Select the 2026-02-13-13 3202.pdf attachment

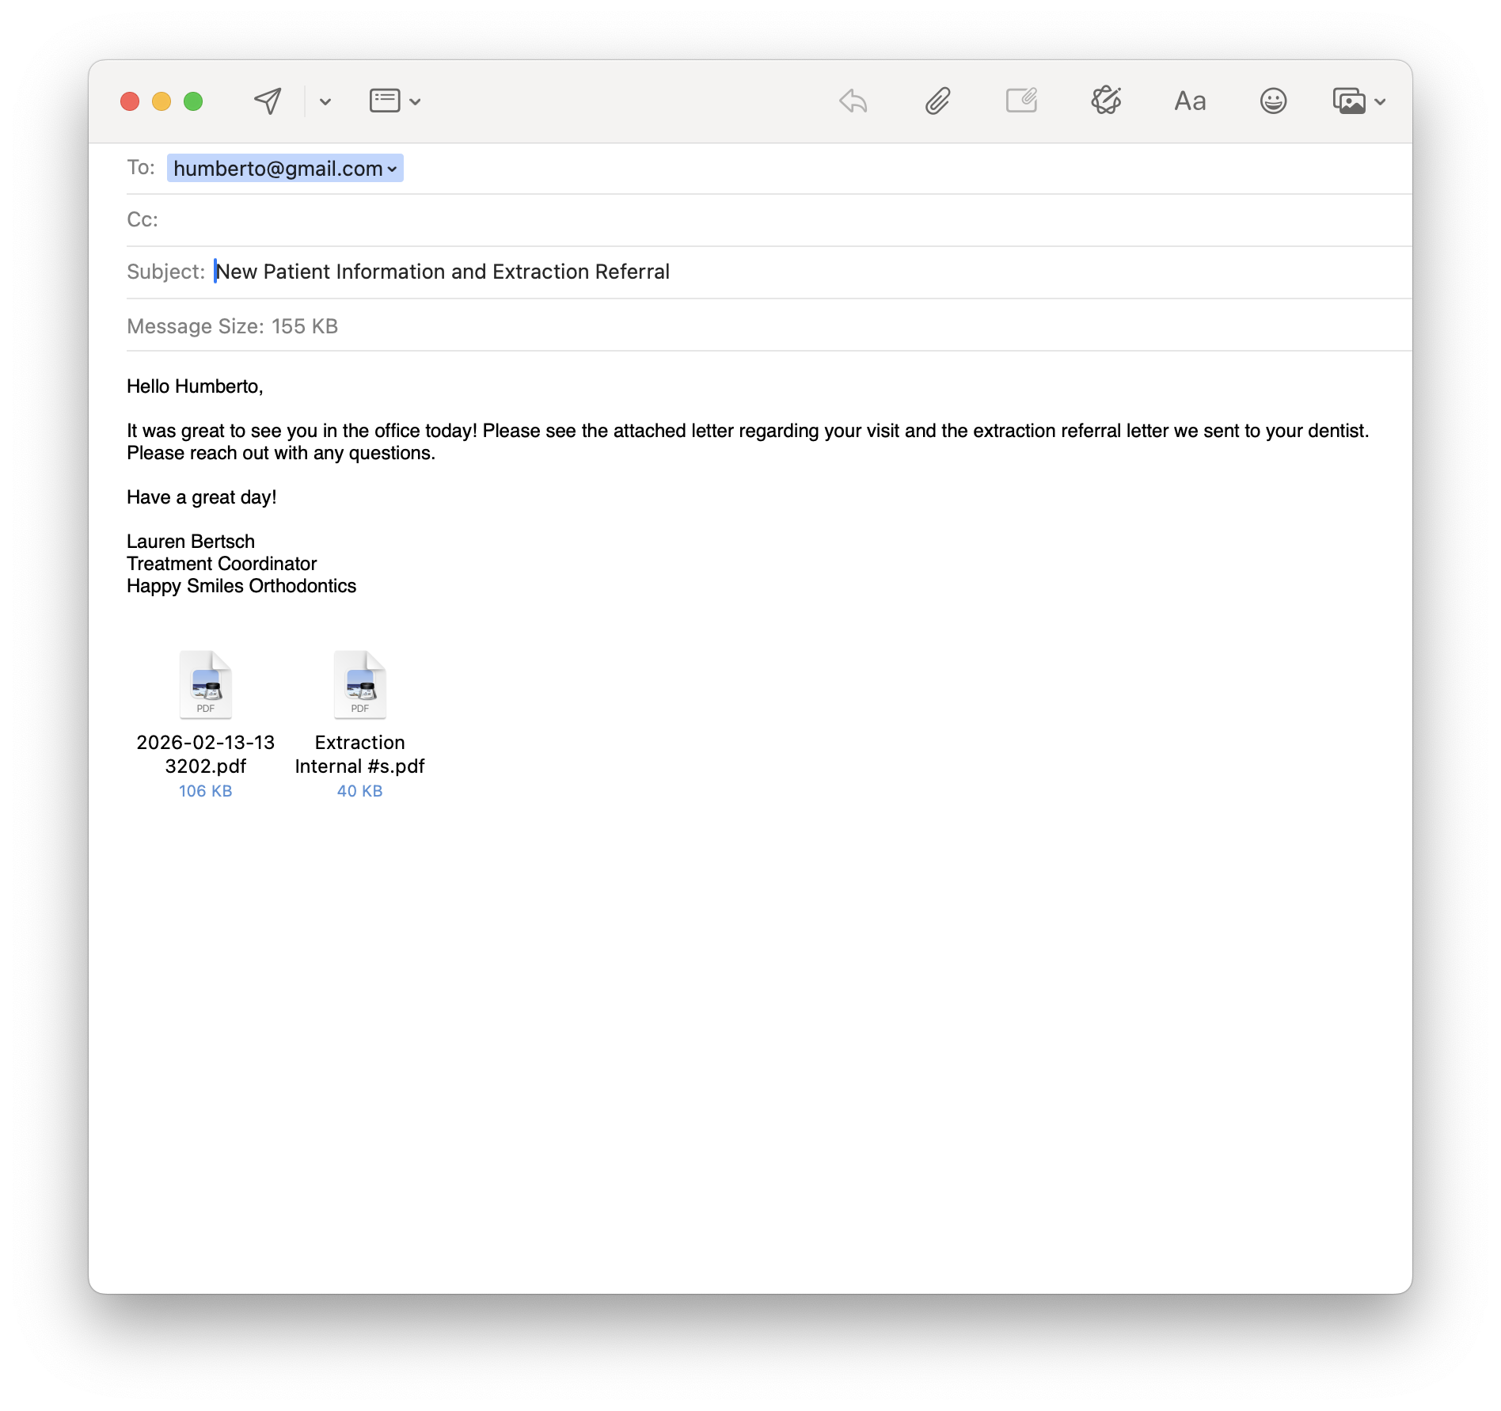[x=205, y=724]
